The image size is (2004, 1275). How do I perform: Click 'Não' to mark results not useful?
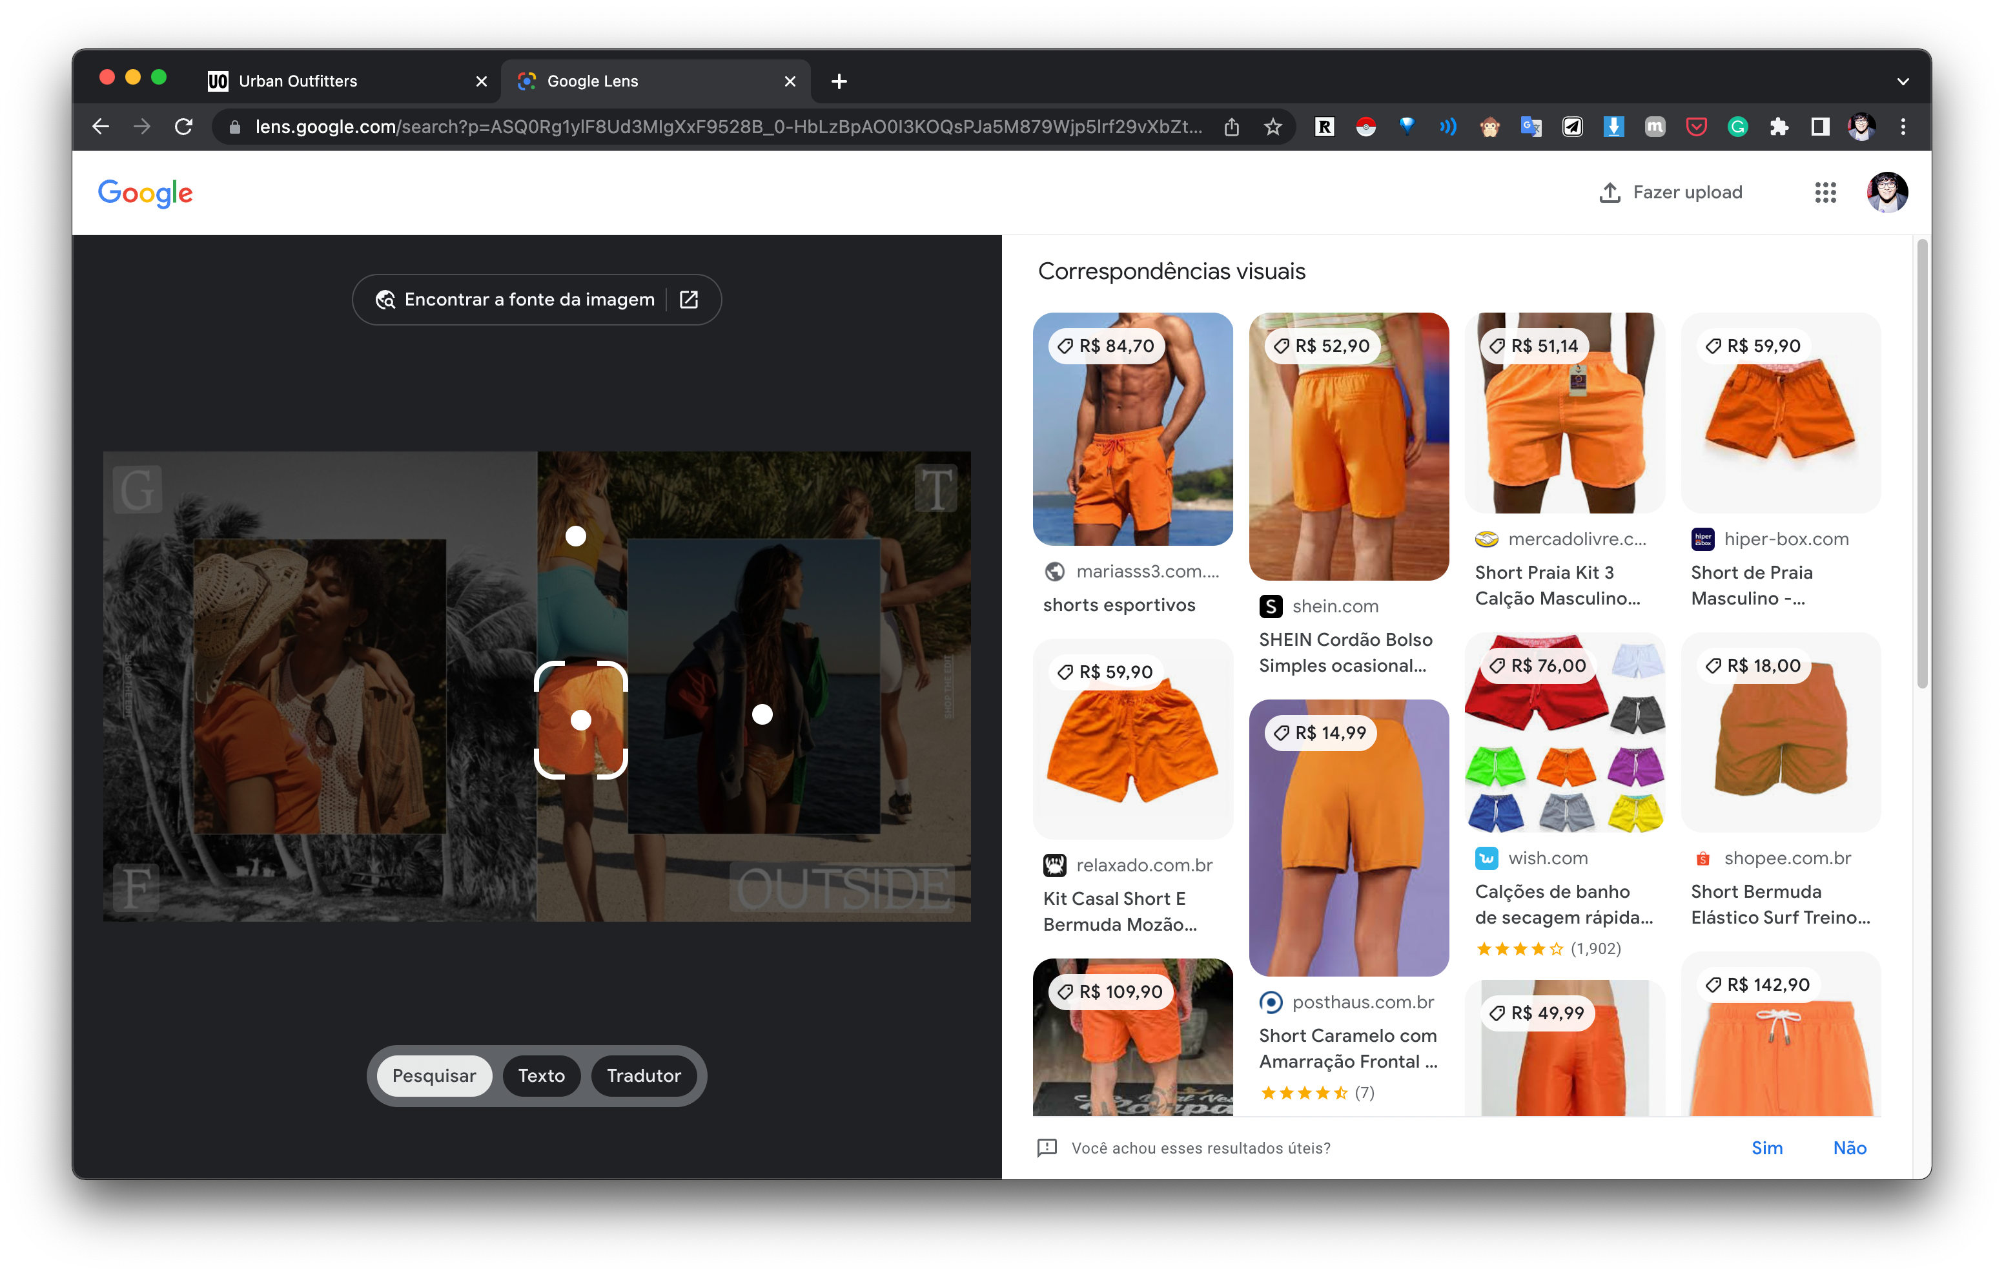[1848, 1148]
